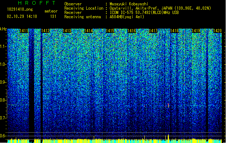Image resolution: width=226 pixels, height=143 pixels.
Task: Click the 0.6 kHz axis label
Action: pyautogui.click(x=3, y=136)
